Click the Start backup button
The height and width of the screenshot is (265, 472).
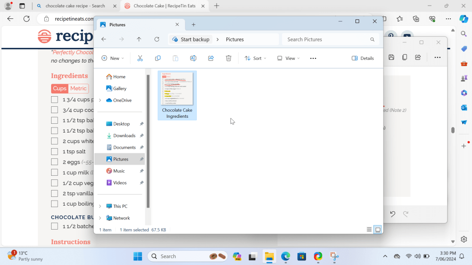coord(190,40)
